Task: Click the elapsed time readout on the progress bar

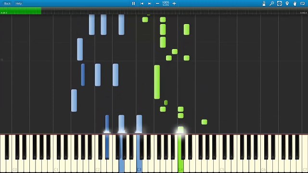Action: coord(4,13)
